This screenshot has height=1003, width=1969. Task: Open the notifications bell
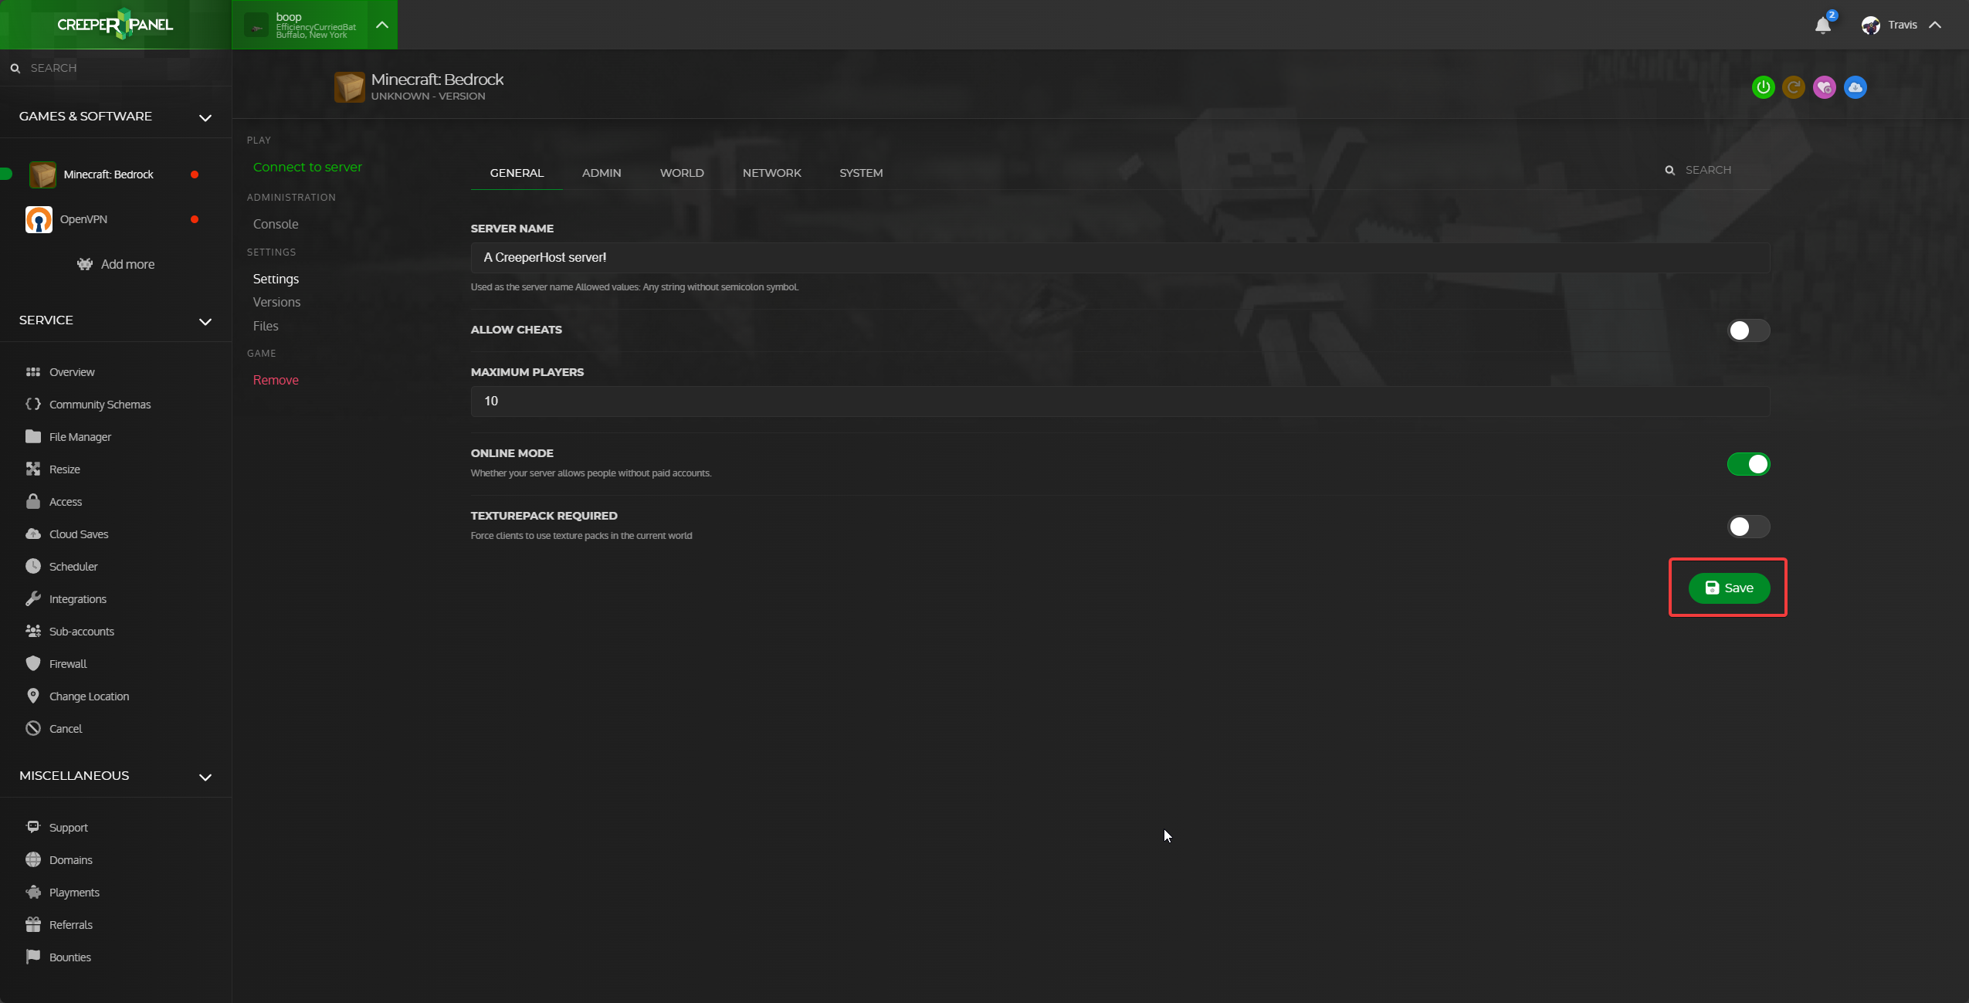pos(1823,25)
